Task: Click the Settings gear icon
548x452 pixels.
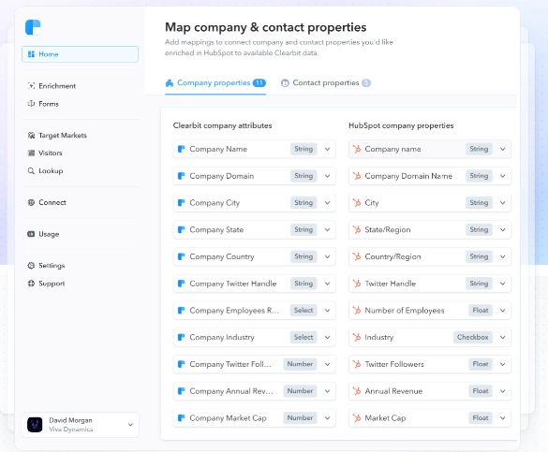Action: tap(31, 266)
